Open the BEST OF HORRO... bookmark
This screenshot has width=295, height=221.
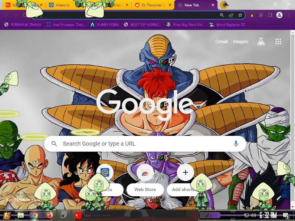click(x=143, y=25)
